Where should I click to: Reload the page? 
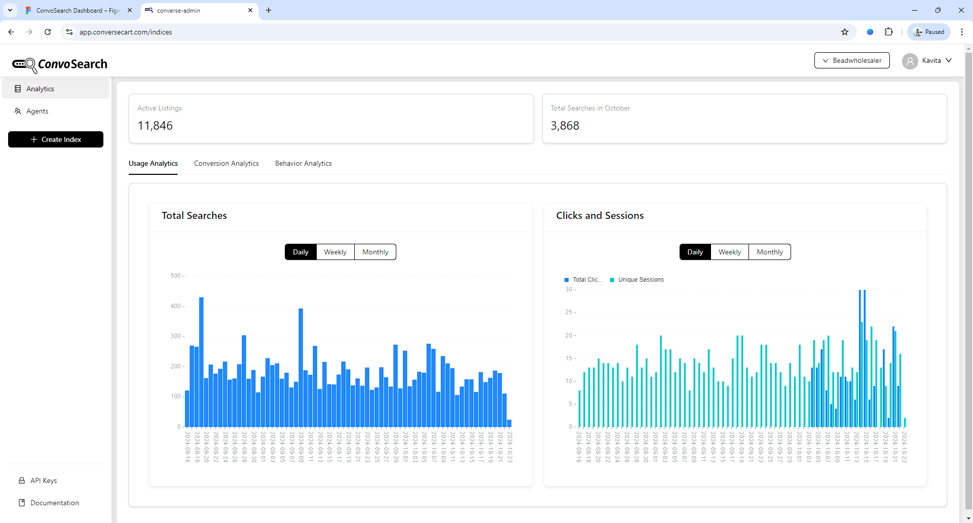pos(48,32)
